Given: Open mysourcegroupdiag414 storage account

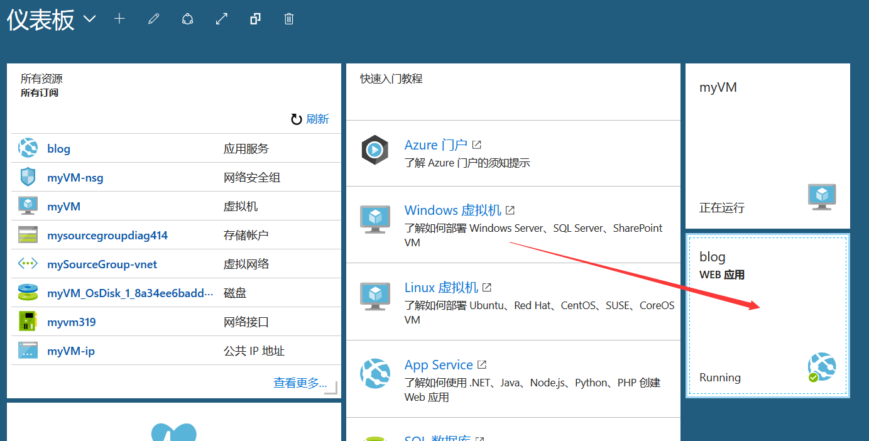Looking at the screenshot, I should pyautogui.click(x=107, y=236).
